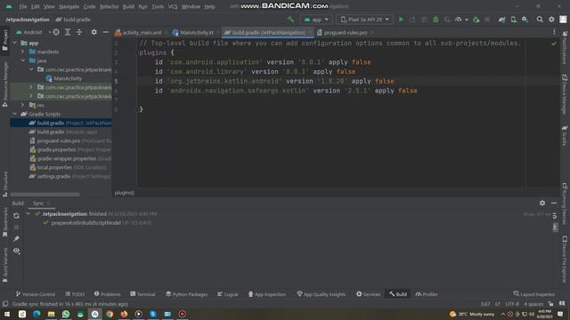Screen dimensions: 570x320
Task: Open Project panel options gear
Action: pyautogui.click(x=94, y=32)
